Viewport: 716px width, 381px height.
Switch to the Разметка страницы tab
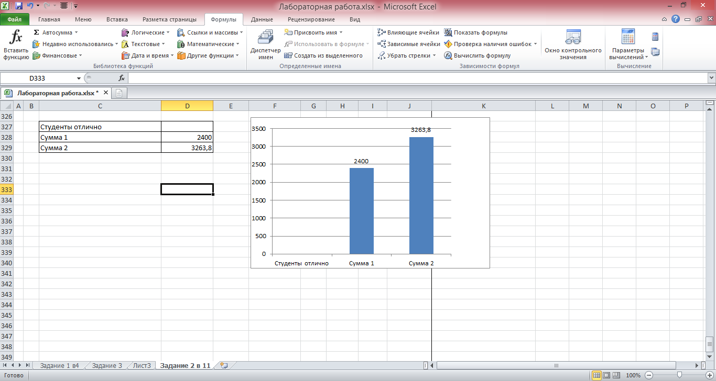[x=169, y=19]
